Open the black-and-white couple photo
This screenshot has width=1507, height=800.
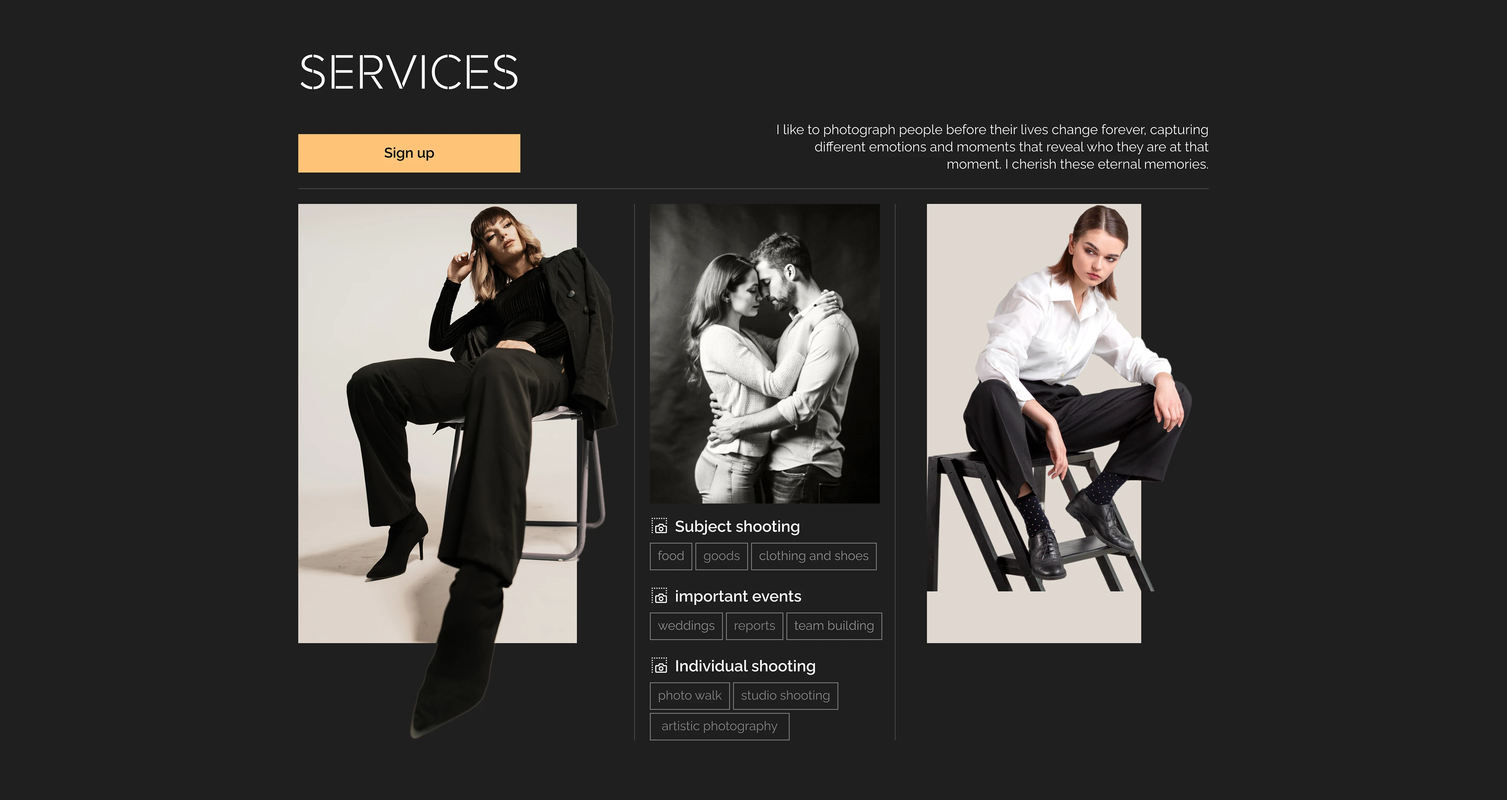[764, 353]
